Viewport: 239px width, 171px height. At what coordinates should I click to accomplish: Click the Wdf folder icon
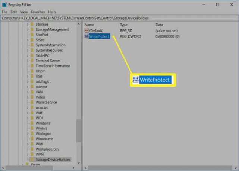pos(32,113)
